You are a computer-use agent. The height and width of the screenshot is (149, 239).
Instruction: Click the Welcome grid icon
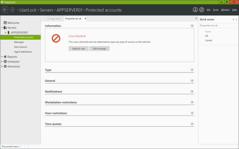point(5,23)
